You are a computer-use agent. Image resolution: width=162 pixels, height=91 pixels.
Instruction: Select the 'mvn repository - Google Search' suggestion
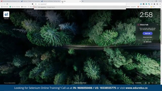[x=80, y=7]
